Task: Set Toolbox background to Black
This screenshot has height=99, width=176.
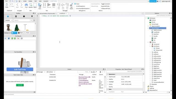Action: tap(21, 33)
